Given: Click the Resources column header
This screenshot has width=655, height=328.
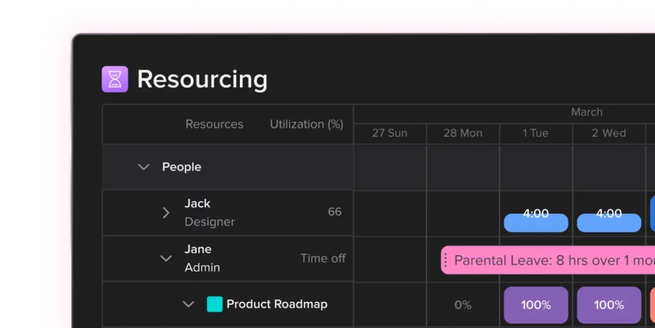Looking at the screenshot, I should (x=214, y=124).
